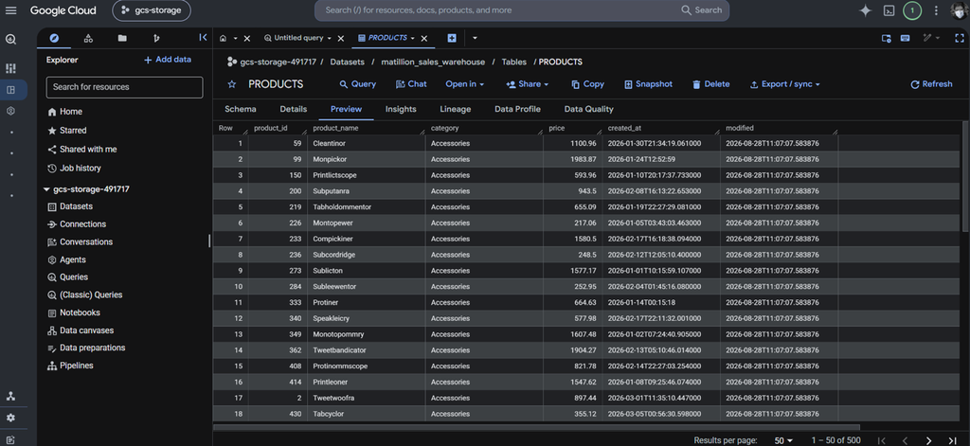Open the shapes icon tab in Explorer pane
This screenshot has width=970, height=446.
click(88, 38)
